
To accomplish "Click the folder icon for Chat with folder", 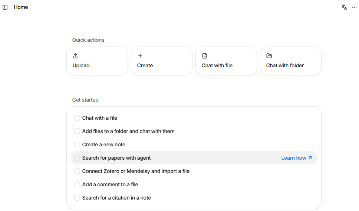I will click(x=269, y=56).
